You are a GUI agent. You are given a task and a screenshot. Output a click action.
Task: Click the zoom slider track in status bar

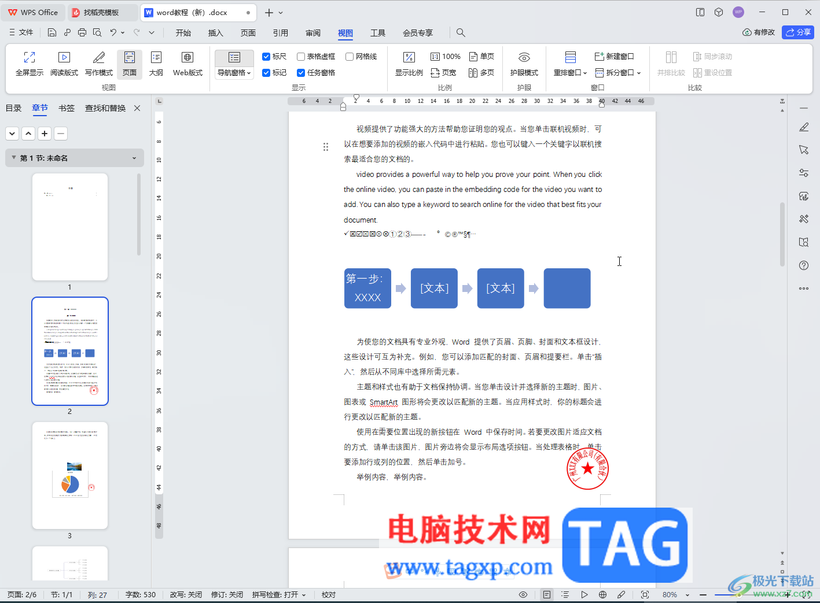(745, 594)
